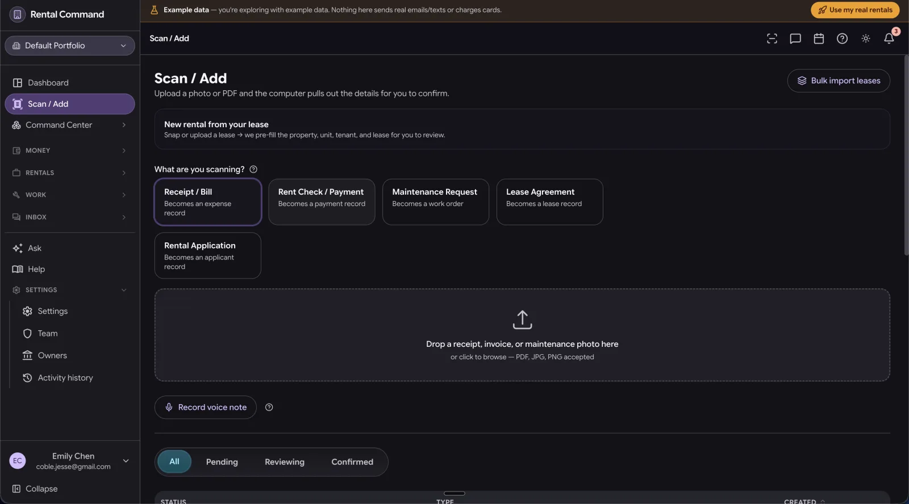Open notifications bell with badge
909x504 pixels.
click(889, 39)
